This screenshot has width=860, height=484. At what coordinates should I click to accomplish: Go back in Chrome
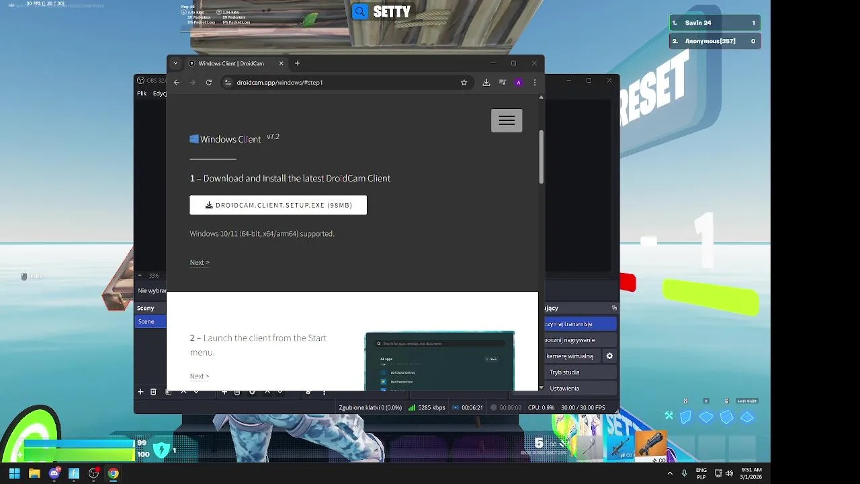click(x=177, y=82)
